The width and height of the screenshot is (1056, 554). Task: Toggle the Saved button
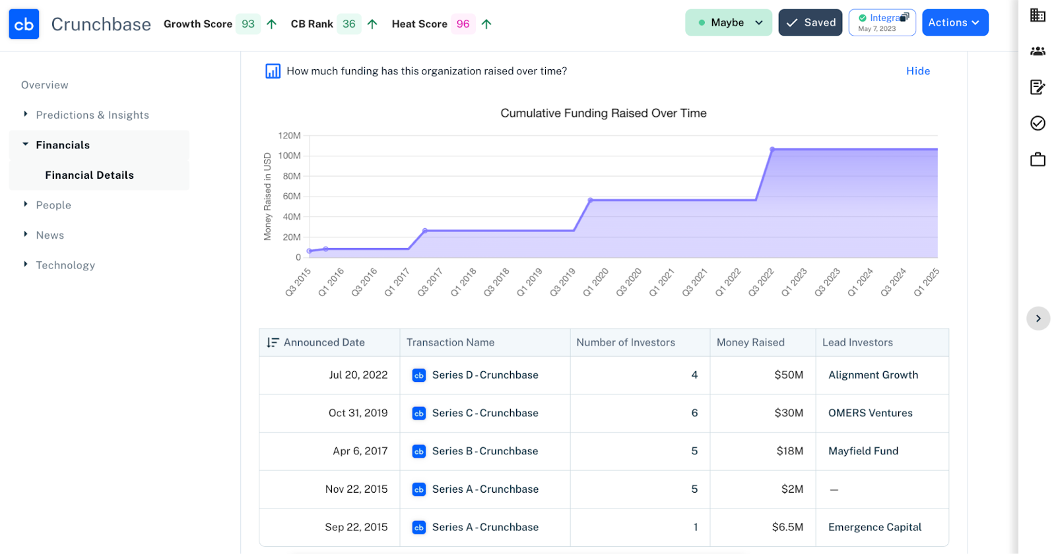[x=810, y=22]
